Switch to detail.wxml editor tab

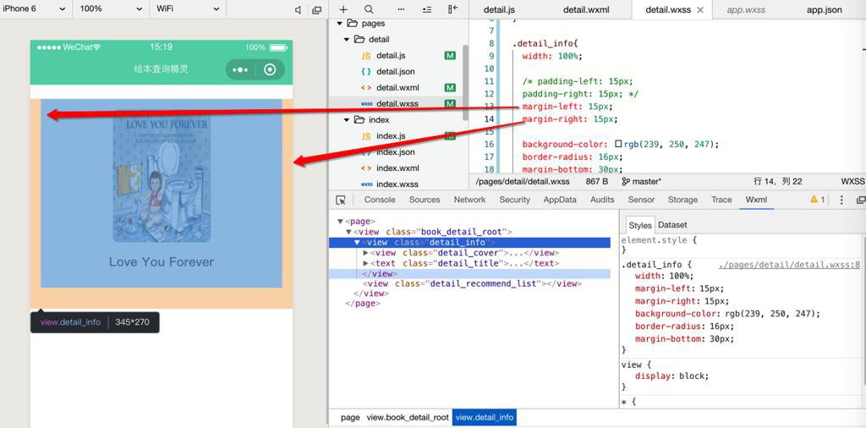tap(586, 10)
